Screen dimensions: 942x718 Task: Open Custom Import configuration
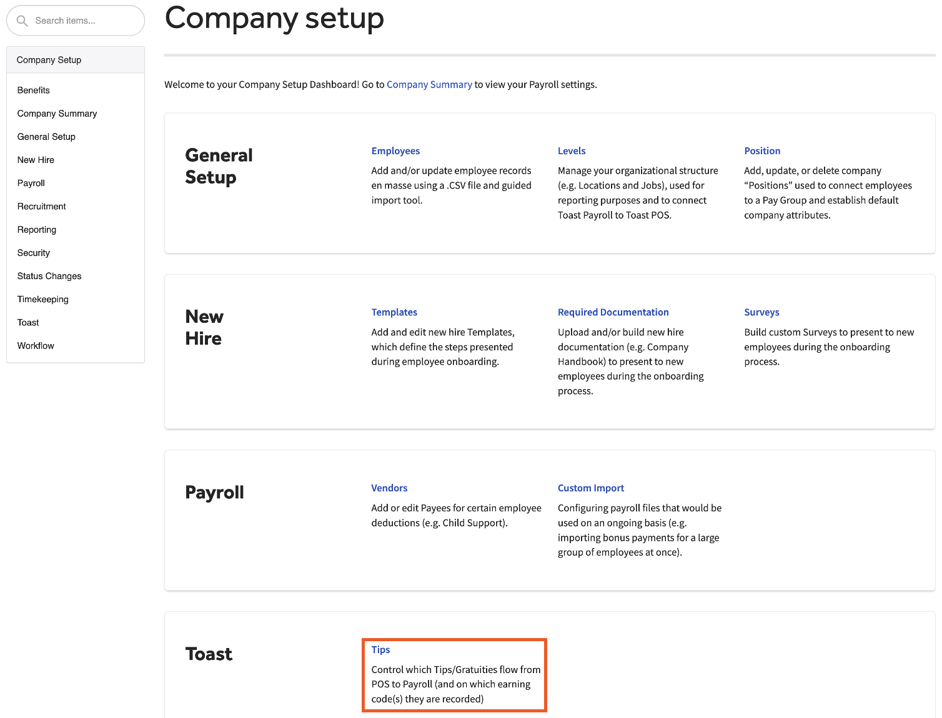(x=590, y=488)
